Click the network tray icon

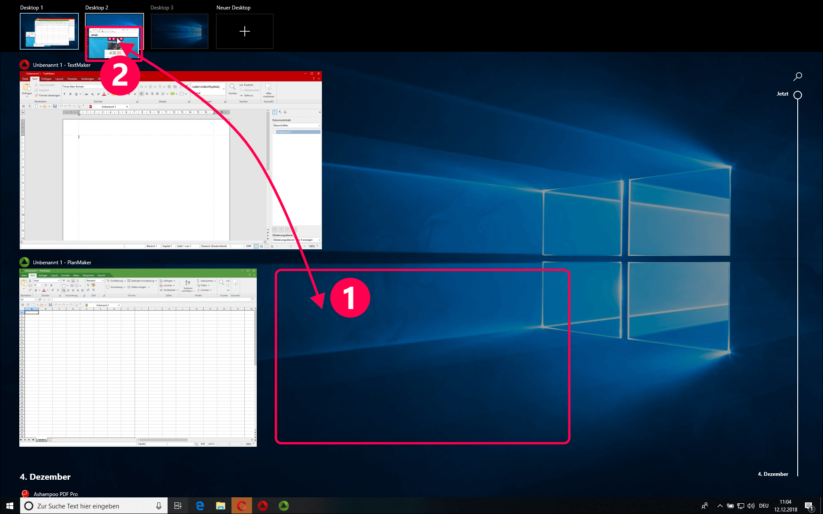coord(741,506)
